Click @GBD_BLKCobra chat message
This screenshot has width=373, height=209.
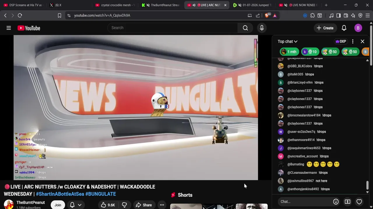tap(318, 66)
